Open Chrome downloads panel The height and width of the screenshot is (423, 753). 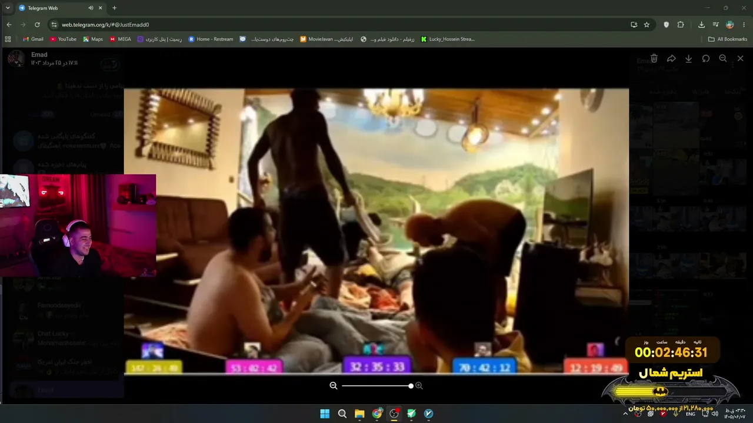point(701,25)
